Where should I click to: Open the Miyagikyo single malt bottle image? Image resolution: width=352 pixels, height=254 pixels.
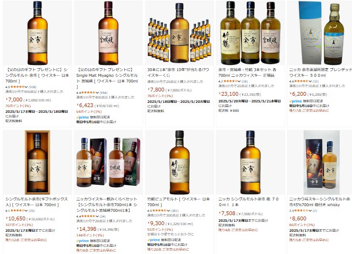point(108,33)
